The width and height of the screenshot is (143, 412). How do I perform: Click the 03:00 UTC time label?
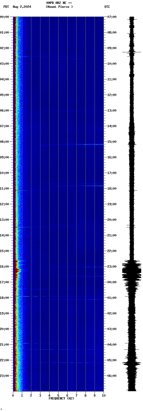112,329
